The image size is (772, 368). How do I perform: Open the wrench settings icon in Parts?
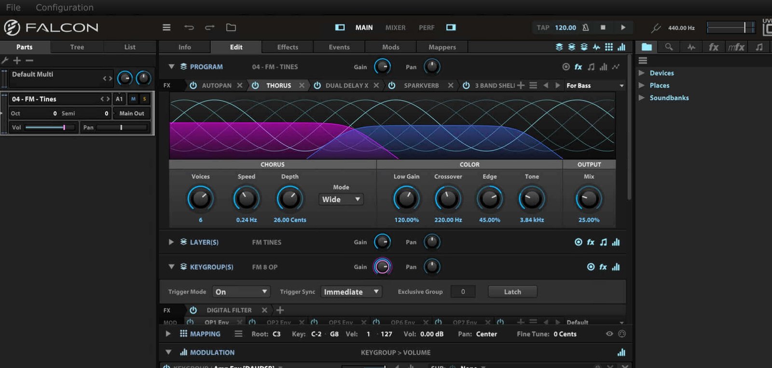pos(5,60)
